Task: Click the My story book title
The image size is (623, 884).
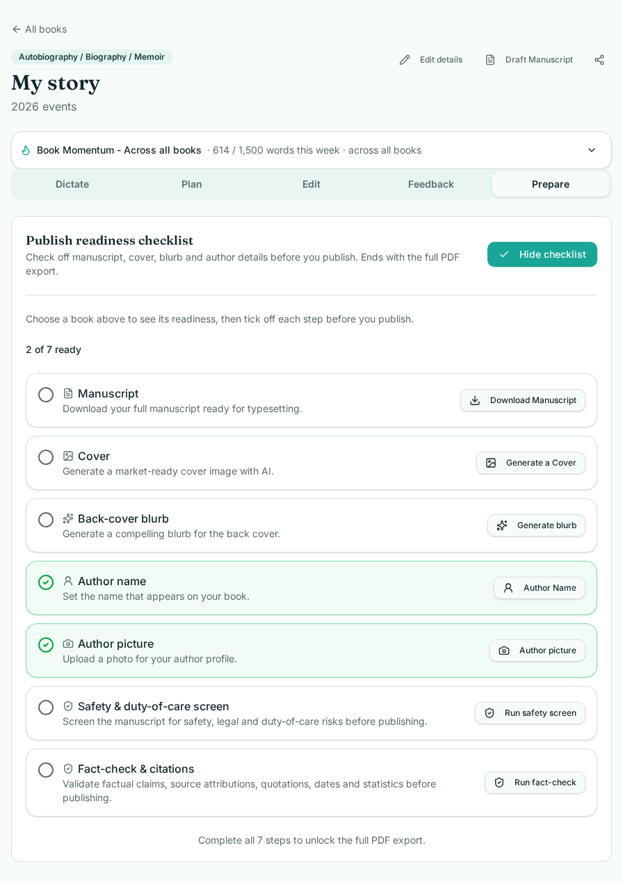Action: coord(56,83)
